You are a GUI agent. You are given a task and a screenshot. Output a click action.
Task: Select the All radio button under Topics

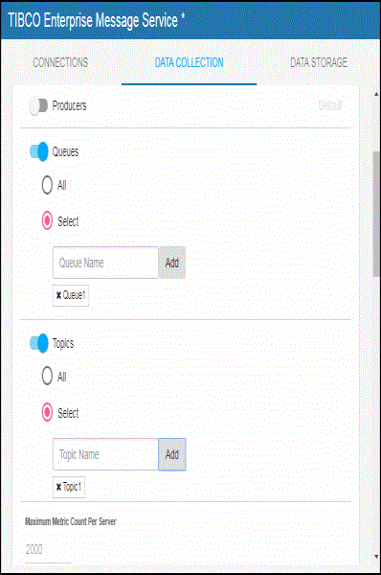(47, 377)
